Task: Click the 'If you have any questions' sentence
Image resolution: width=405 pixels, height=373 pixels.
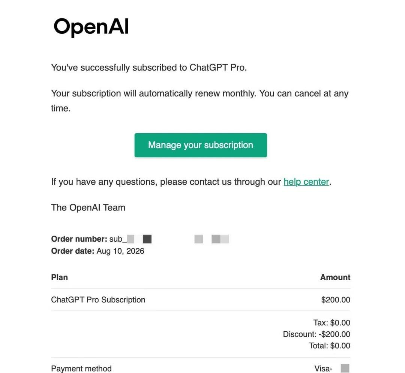Action: [191, 182]
